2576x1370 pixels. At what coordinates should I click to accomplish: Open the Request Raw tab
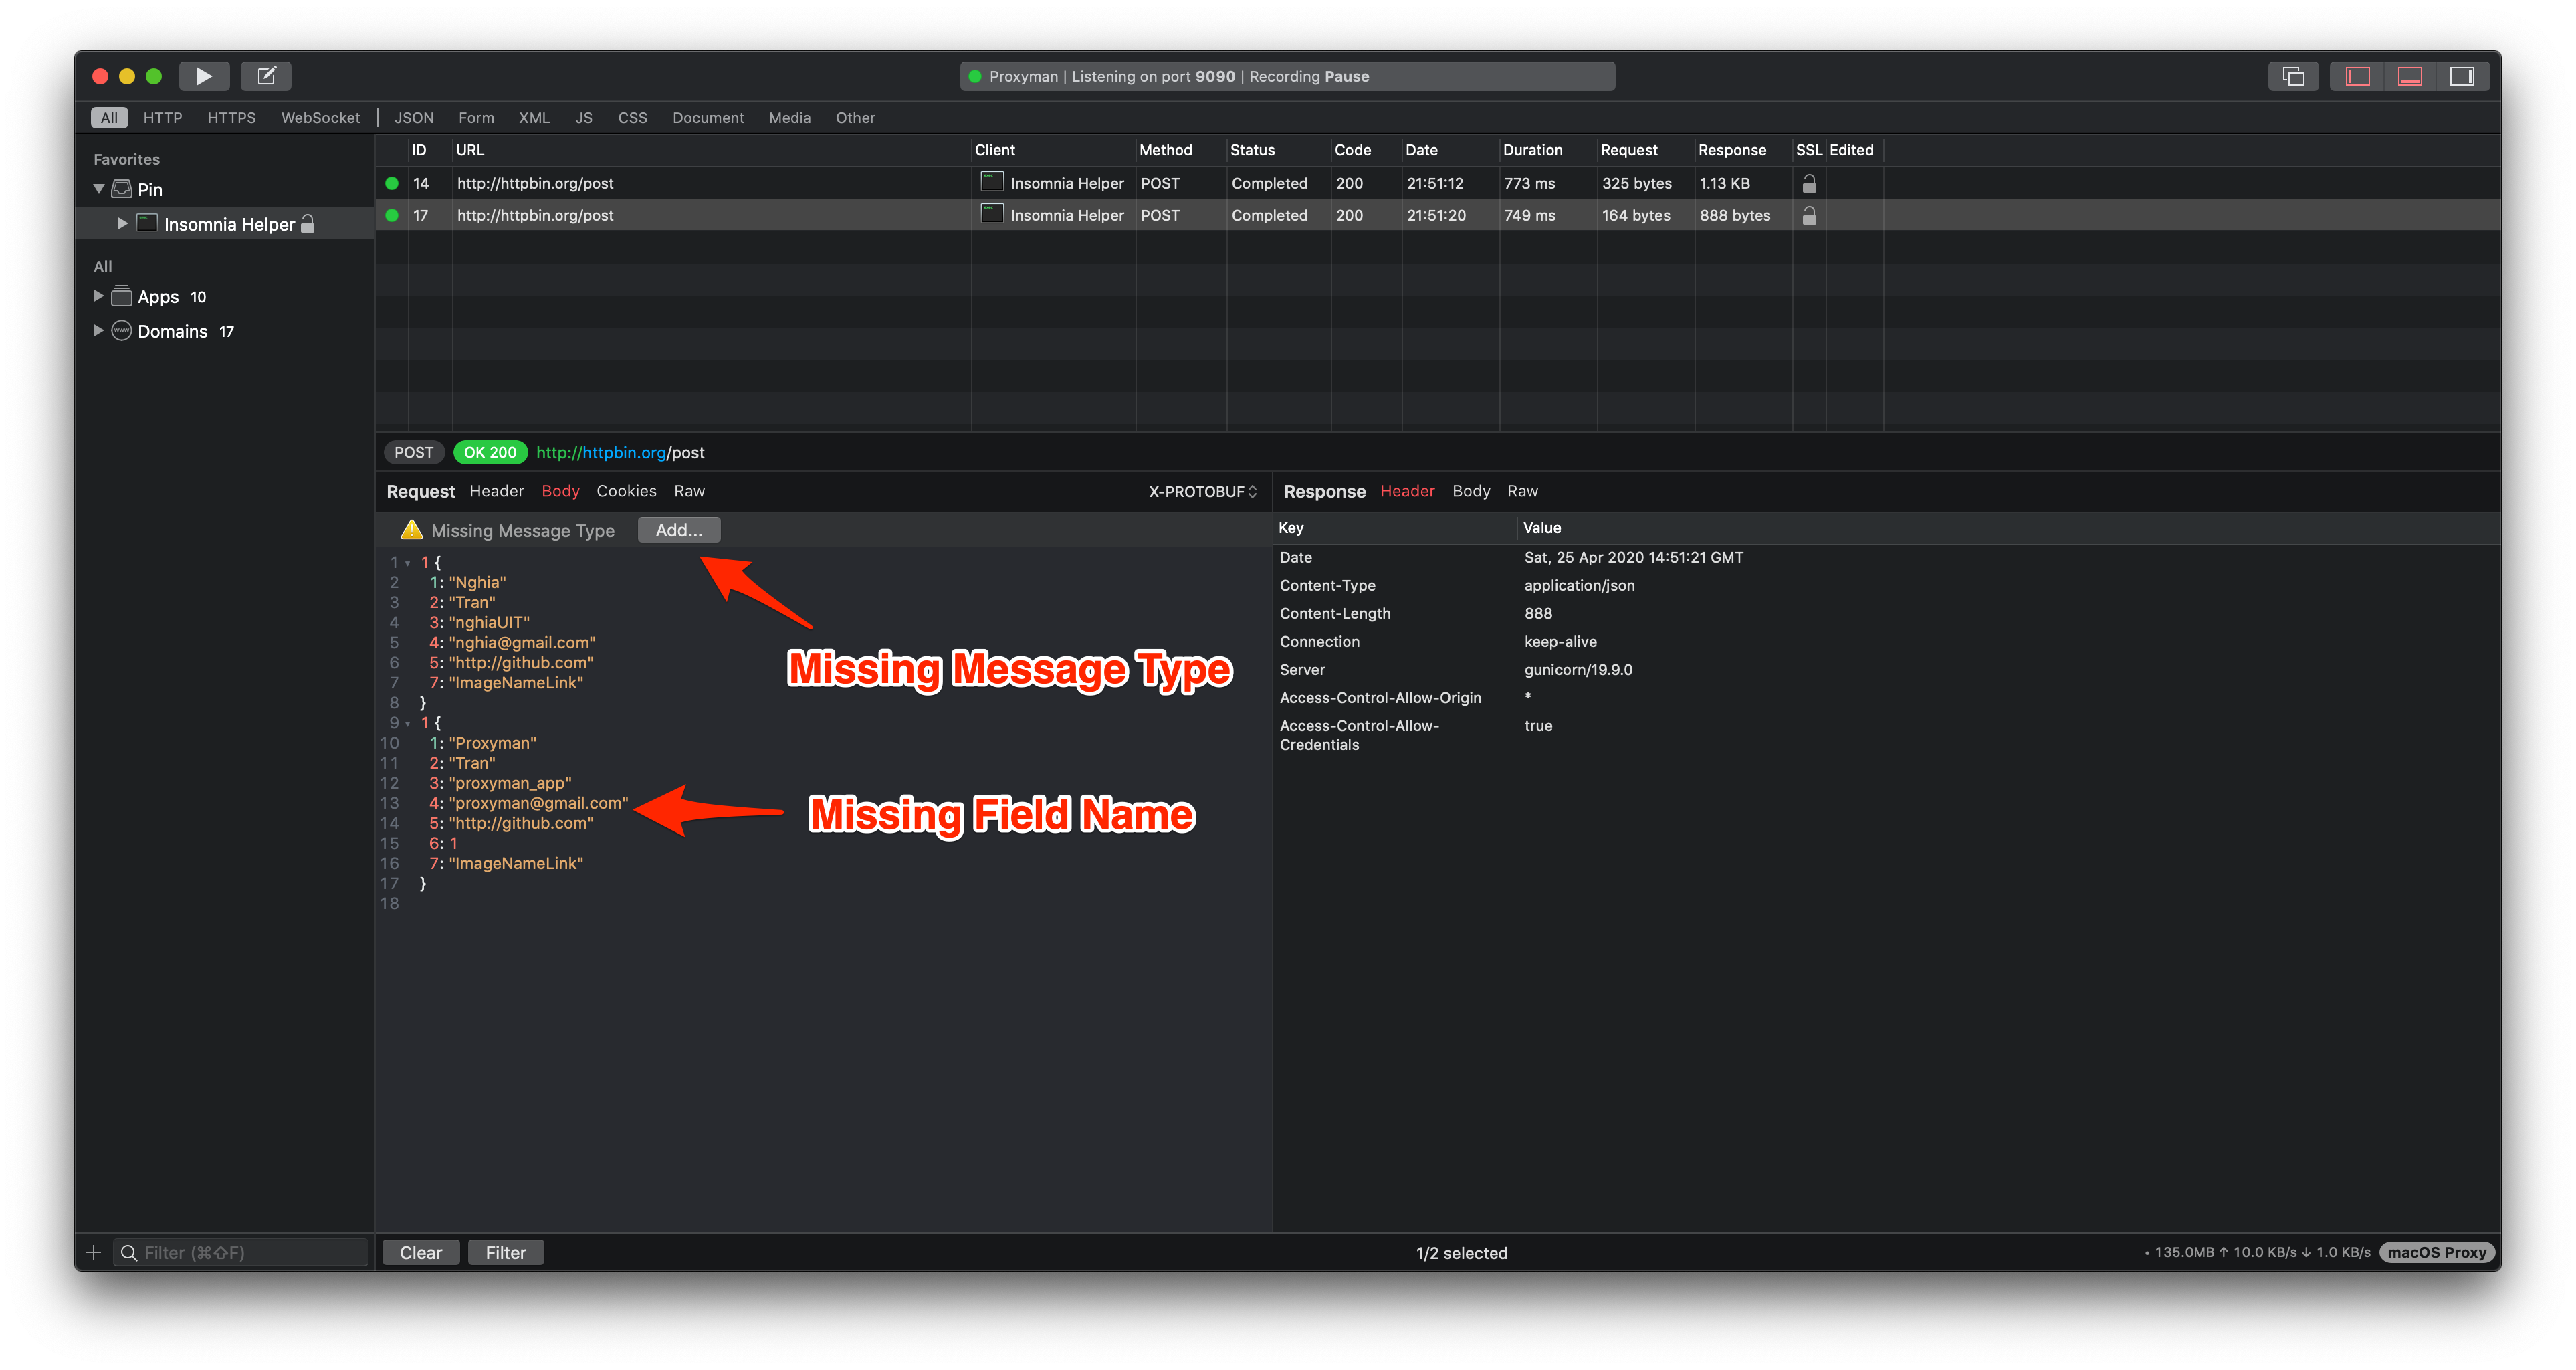tap(689, 491)
